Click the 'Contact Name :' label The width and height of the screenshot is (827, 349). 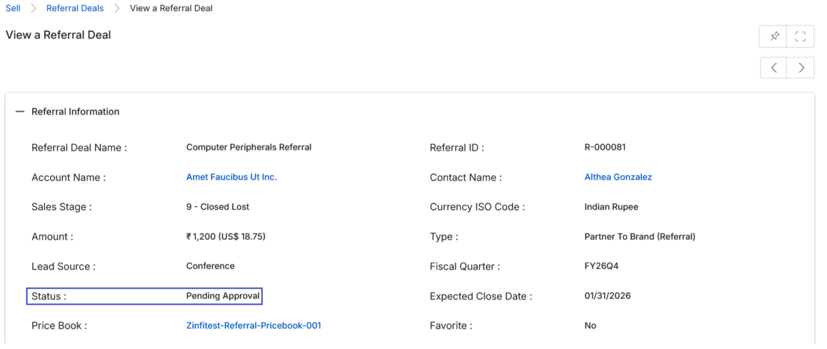466,178
